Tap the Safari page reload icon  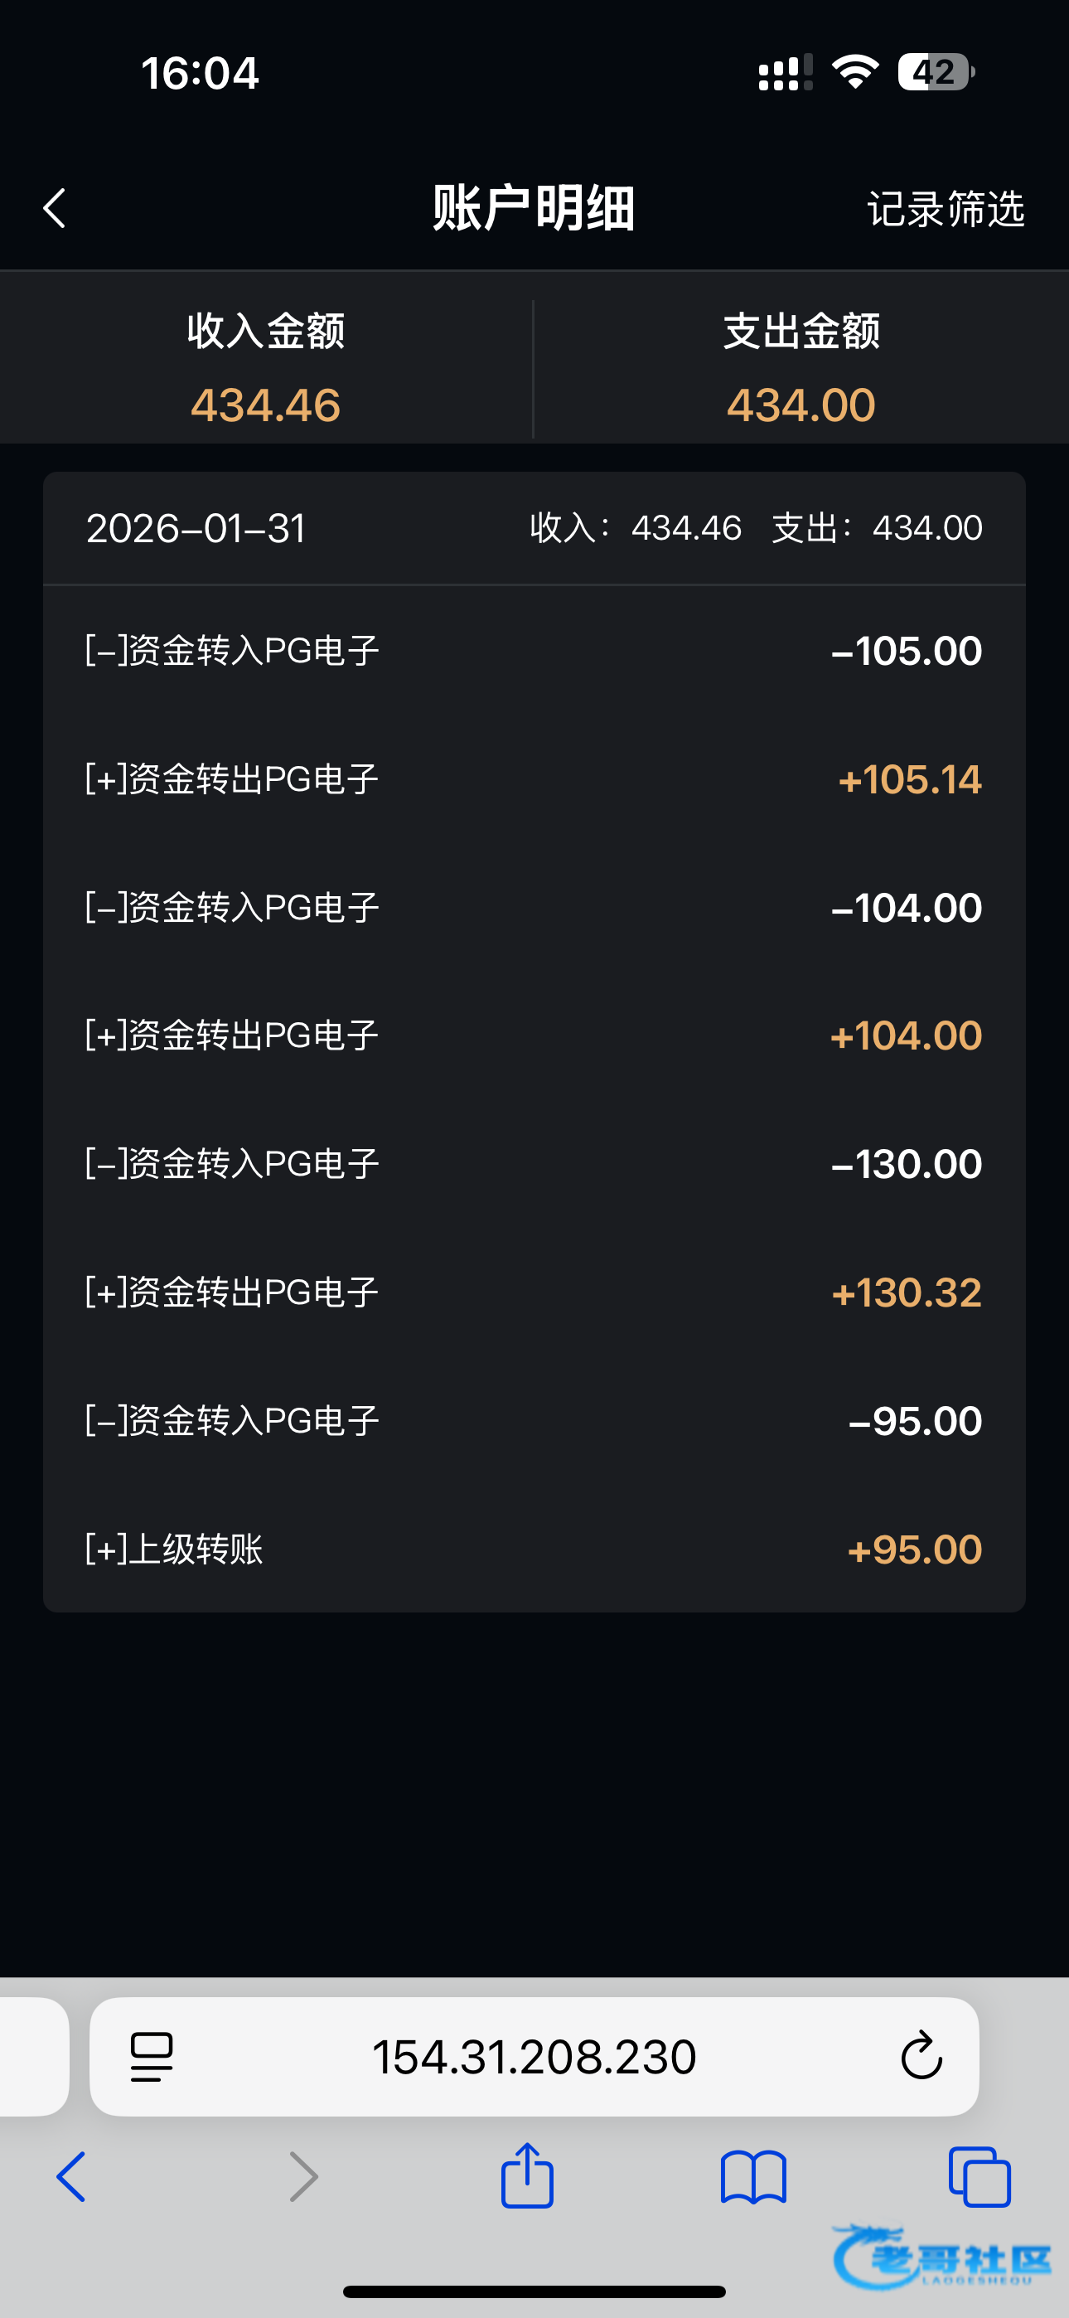click(921, 2056)
